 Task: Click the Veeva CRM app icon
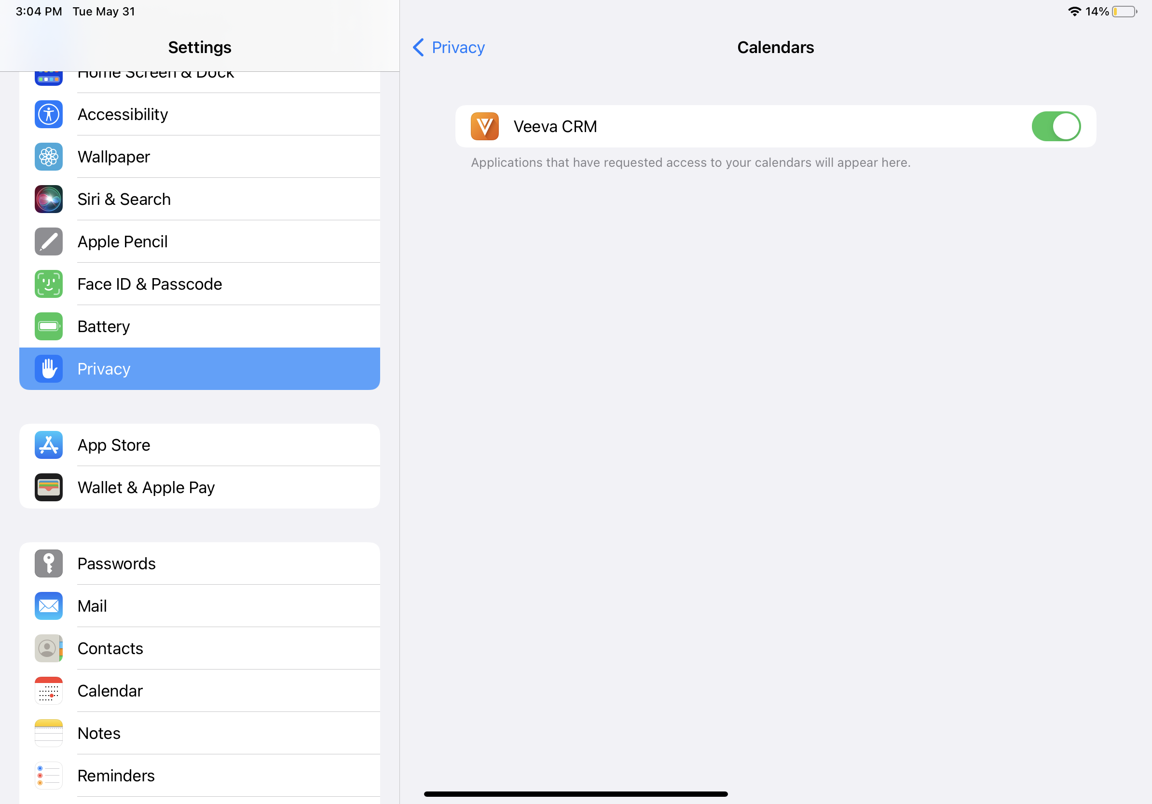pos(484,126)
